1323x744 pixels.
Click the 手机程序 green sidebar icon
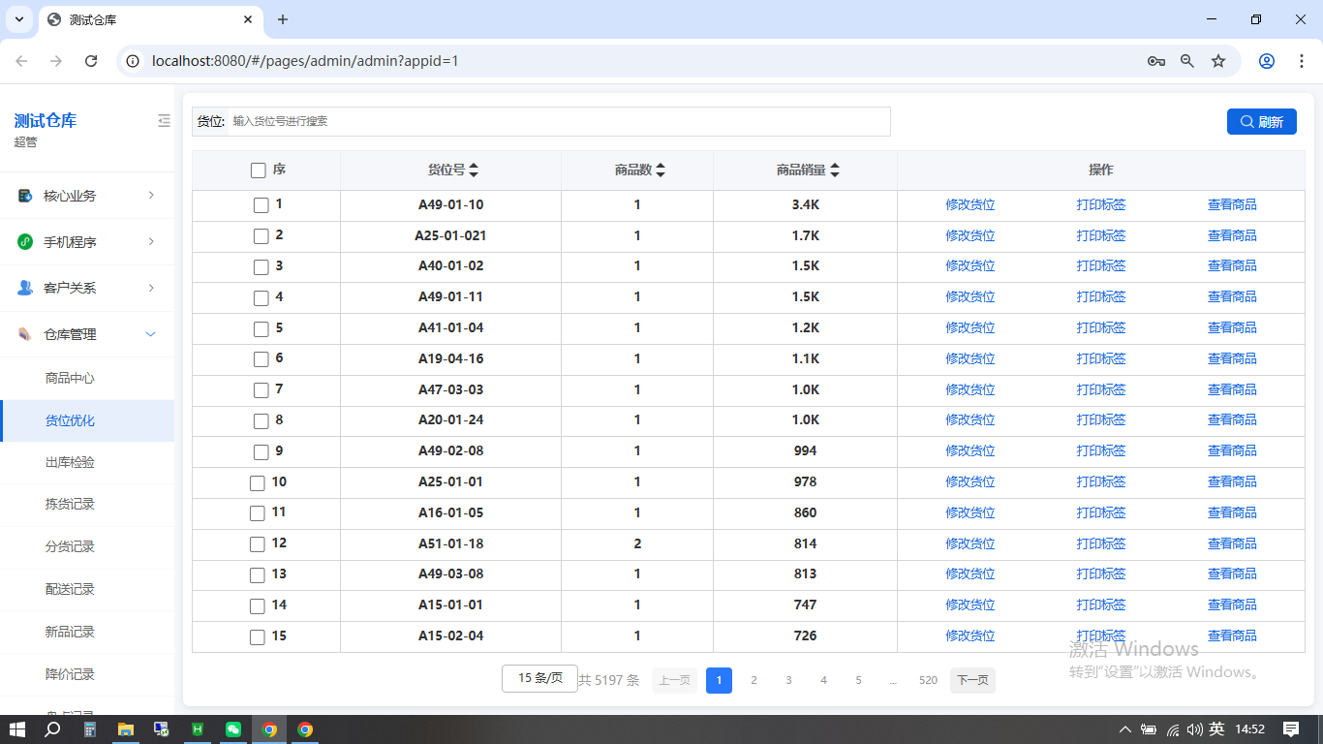[25, 242]
